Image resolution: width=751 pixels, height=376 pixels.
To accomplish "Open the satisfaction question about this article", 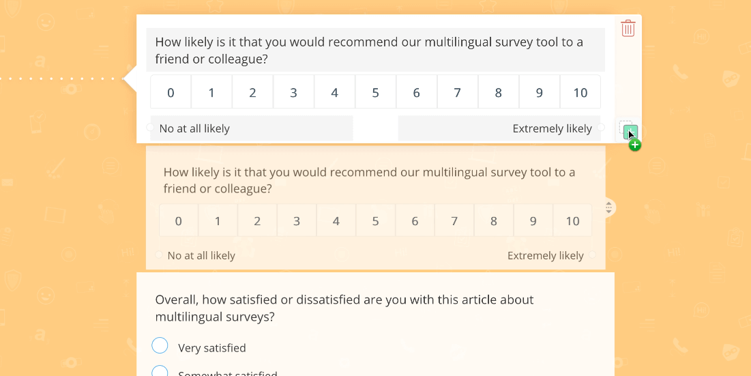I will [x=344, y=308].
